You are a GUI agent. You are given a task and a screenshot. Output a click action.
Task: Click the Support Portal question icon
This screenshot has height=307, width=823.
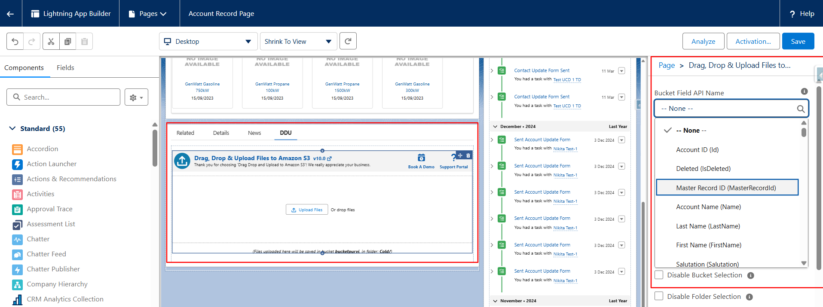[x=453, y=158]
